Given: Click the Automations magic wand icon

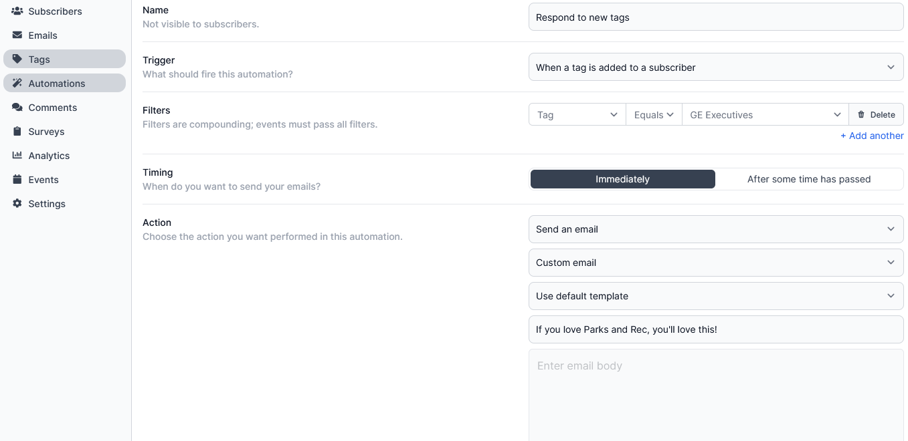Looking at the screenshot, I should point(17,84).
